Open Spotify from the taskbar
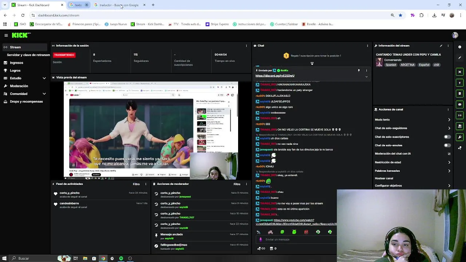The image size is (466, 262). [x=121, y=258]
